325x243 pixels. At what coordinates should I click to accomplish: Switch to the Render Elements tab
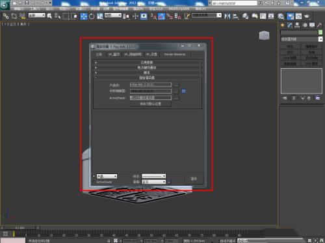pos(175,54)
